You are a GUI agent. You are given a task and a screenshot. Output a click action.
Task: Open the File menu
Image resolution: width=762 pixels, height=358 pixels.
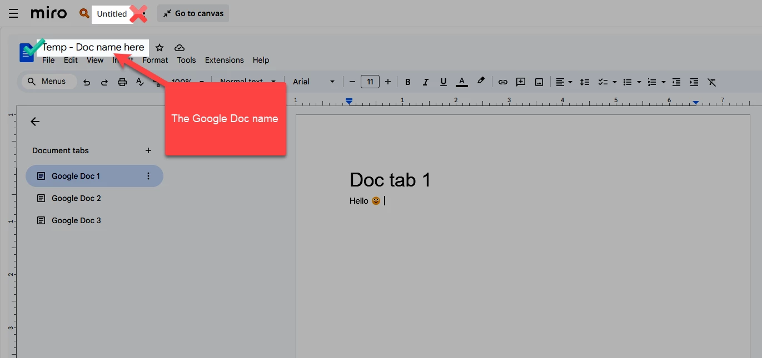coord(48,60)
